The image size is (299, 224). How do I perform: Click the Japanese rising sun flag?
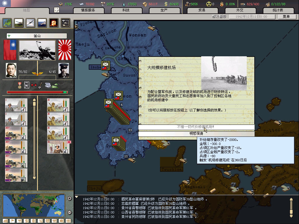click(65, 50)
